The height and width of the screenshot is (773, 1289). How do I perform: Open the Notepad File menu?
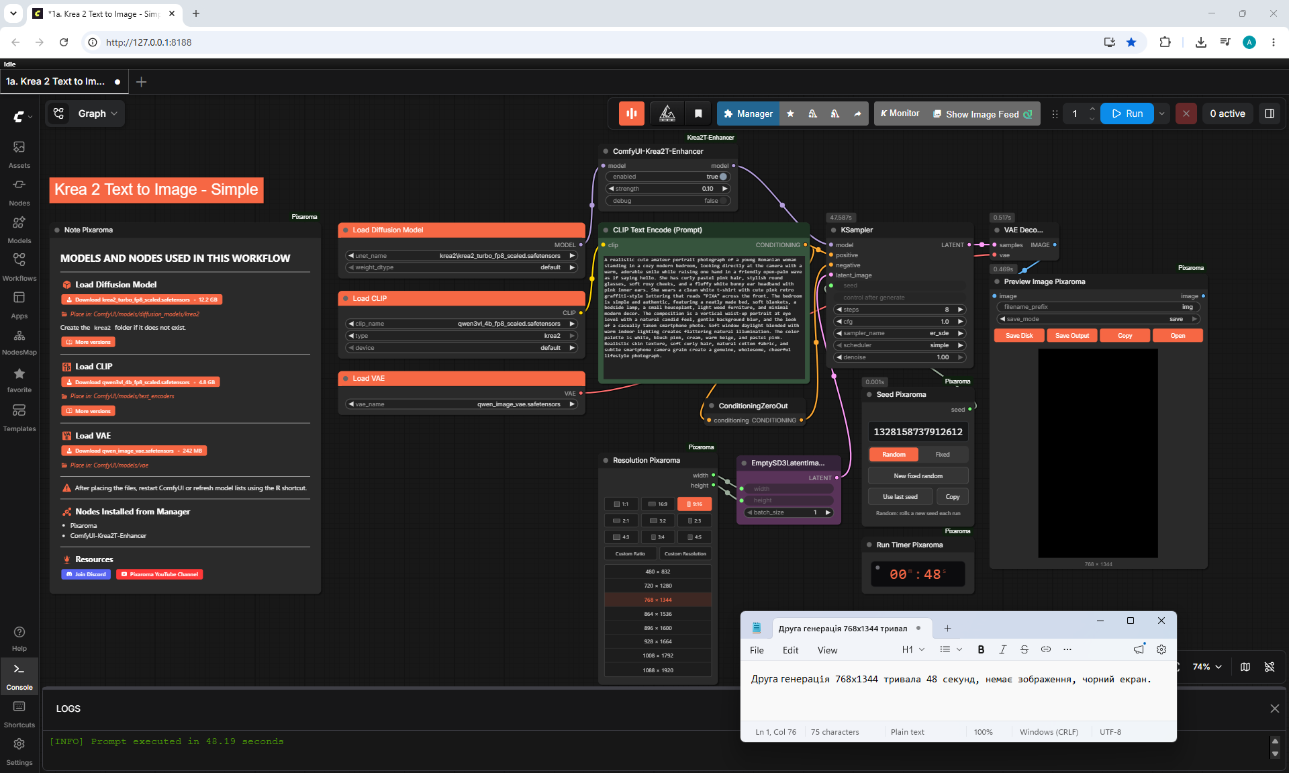pos(757,650)
